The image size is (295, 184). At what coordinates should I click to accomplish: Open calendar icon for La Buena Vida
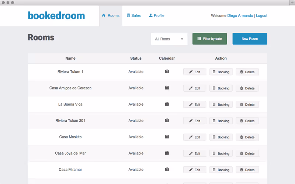tap(167, 104)
